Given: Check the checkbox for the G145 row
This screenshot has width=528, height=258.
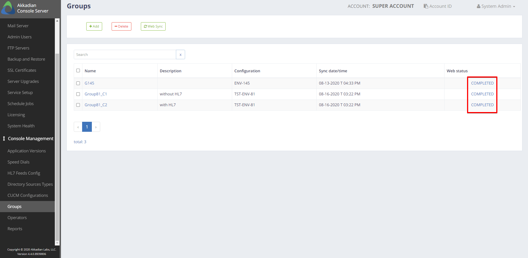Looking at the screenshot, I should coord(78,83).
